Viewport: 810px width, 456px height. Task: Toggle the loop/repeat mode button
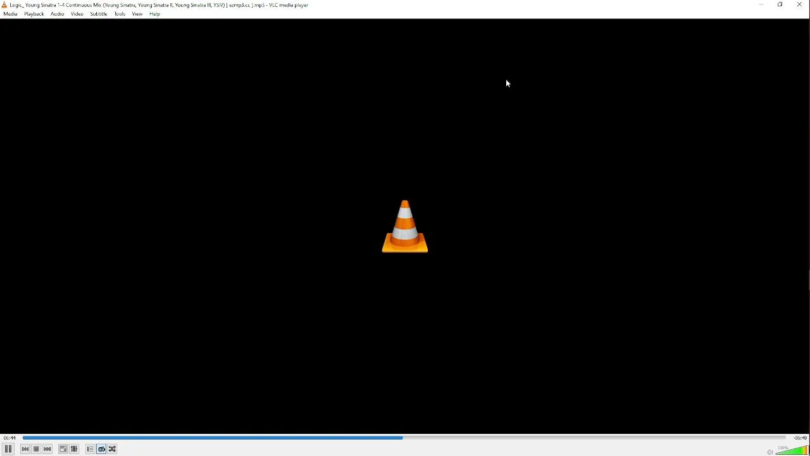coord(102,450)
